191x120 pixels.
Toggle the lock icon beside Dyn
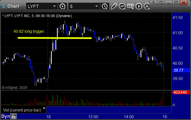pos(14,116)
